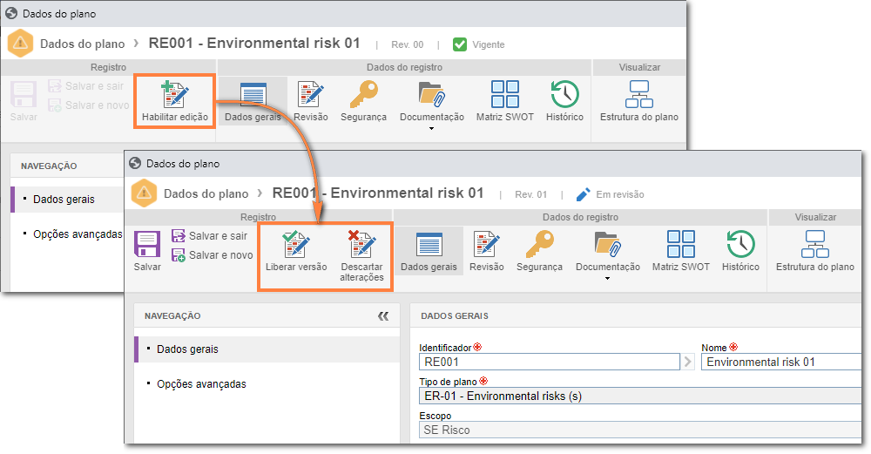Collapse the NAVEGAÇÃO panel with double chevron

click(383, 316)
